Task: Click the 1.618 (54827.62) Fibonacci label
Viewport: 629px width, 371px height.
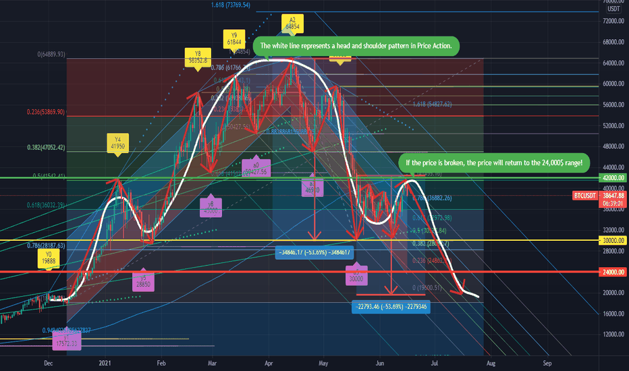Action: click(x=432, y=105)
